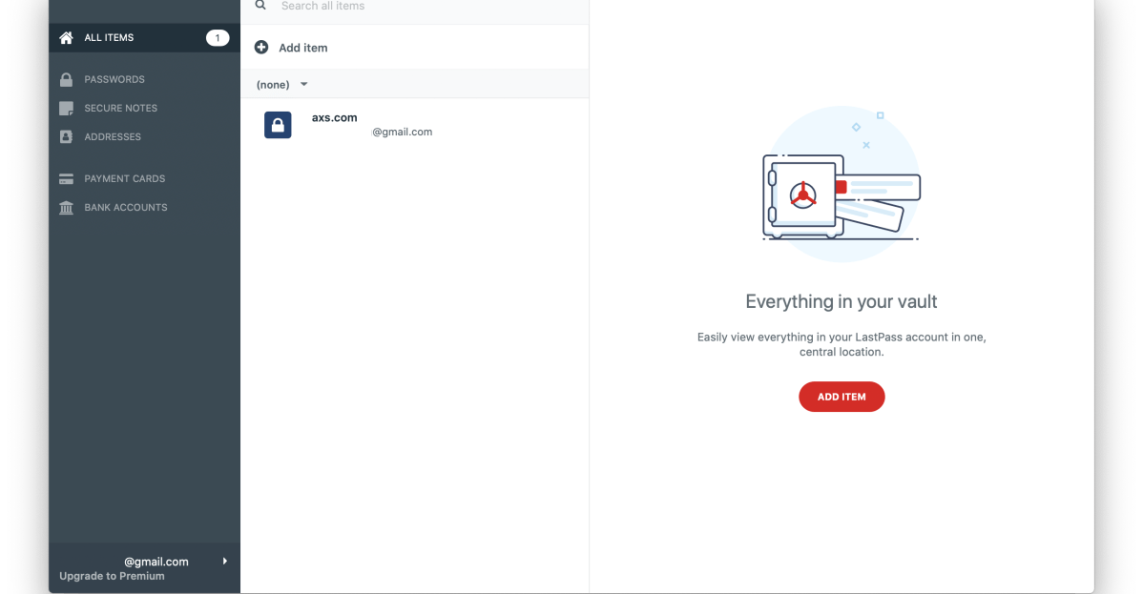Image resolution: width=1143 pixels, height=594 pixels.
Task: Switch to Secure Notes section
Action: click(120, 109)
